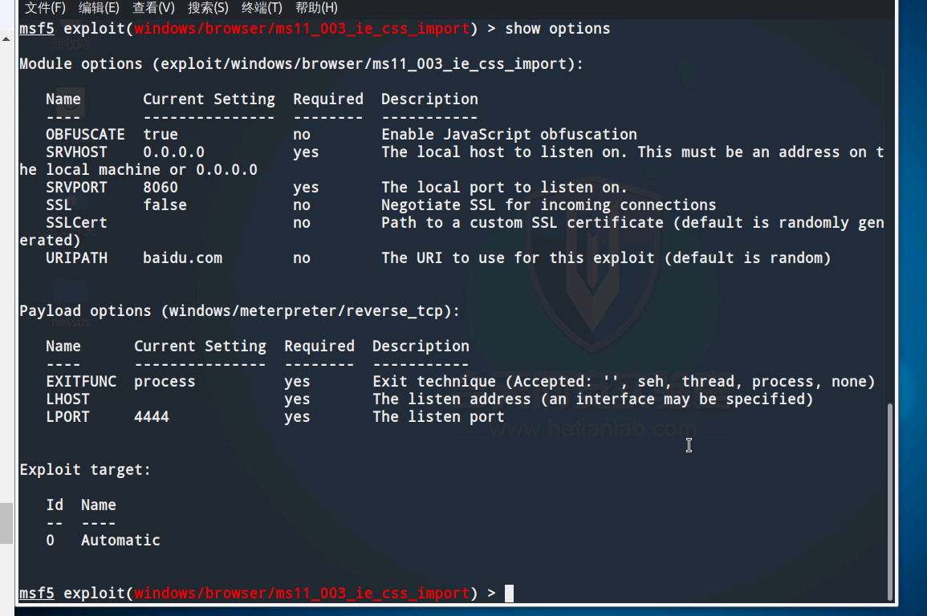Click 'Enable JavaScript obfuscation' description
927x616 pixels.
(509, 135)
